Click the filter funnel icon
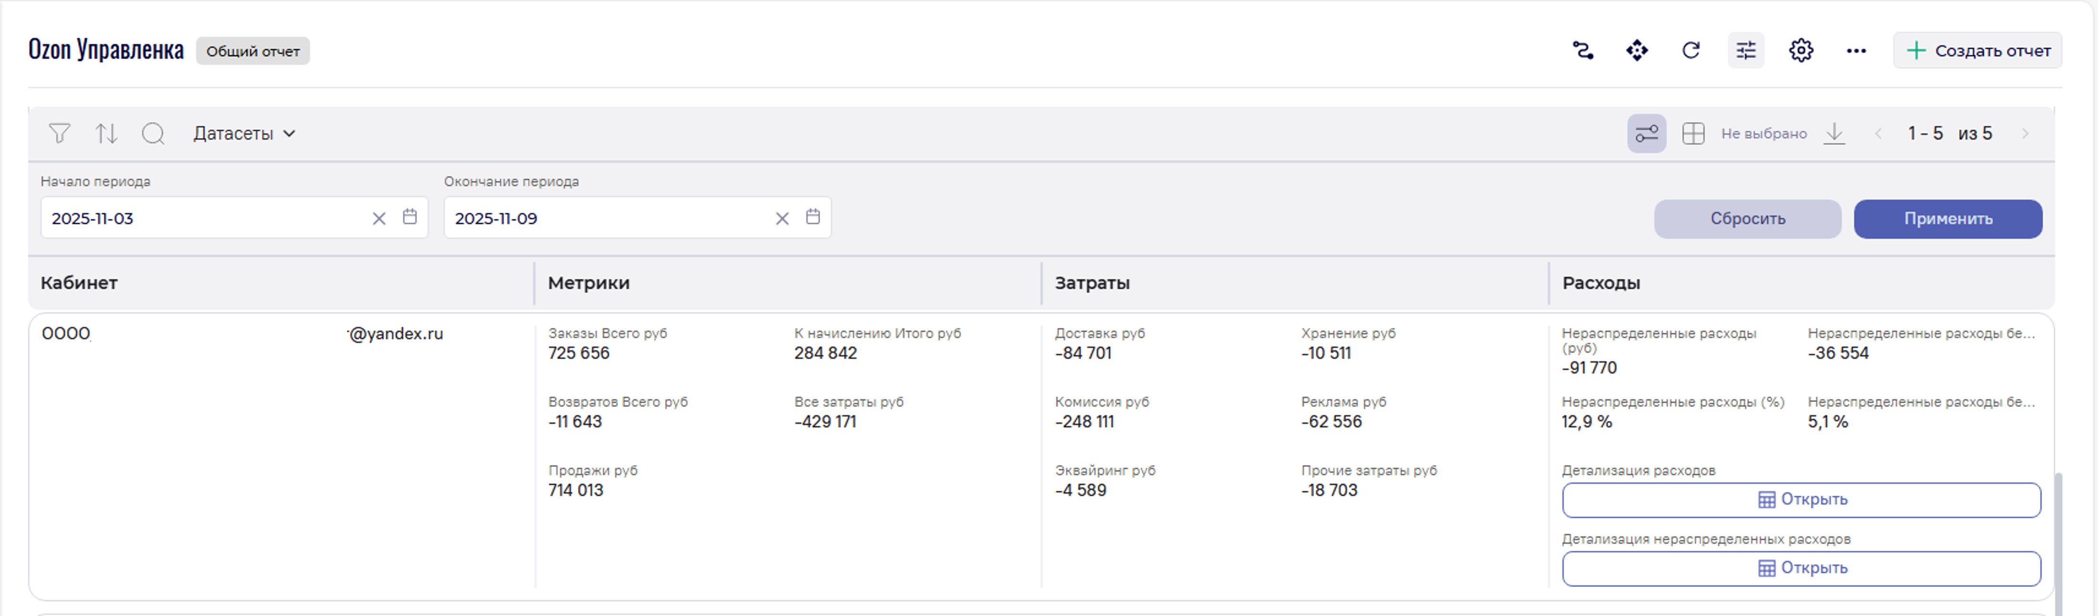This screenshot has width=2098, height=616. 59,133
